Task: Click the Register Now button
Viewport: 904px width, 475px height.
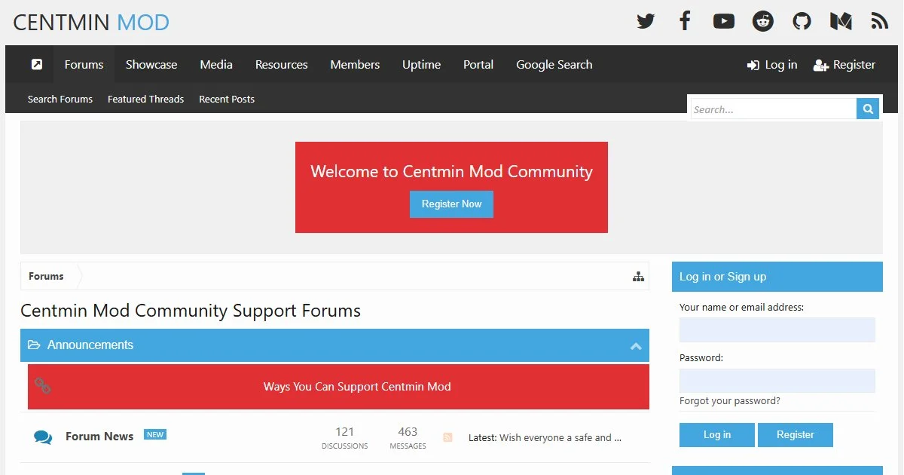Action: pos(451,204)
